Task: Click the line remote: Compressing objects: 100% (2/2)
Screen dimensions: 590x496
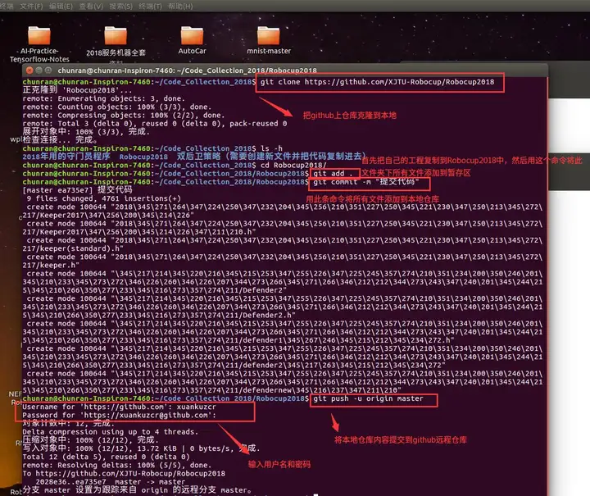Action: pos(124,115)
